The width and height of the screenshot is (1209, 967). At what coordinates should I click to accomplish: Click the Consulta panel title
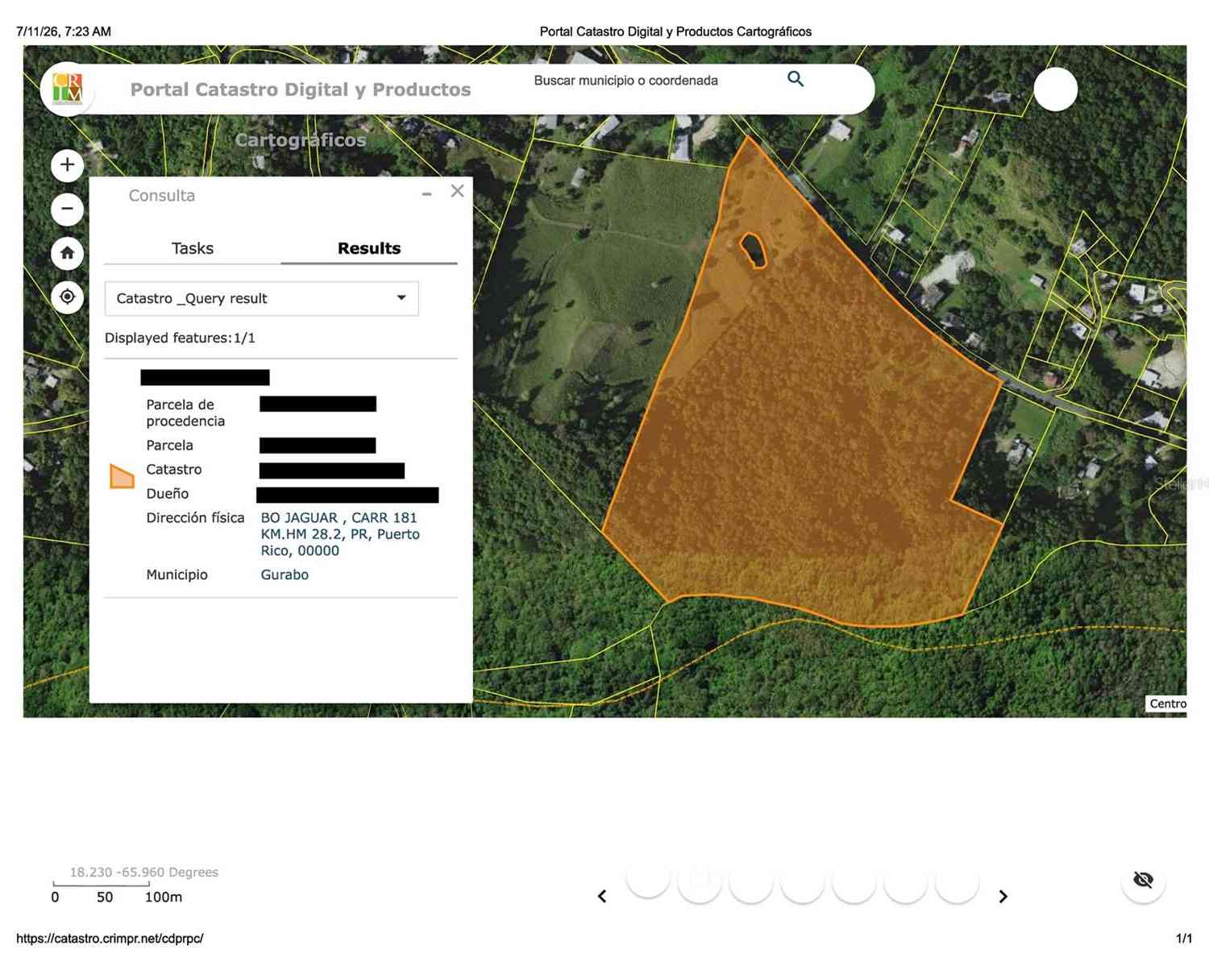click(162, 195)
